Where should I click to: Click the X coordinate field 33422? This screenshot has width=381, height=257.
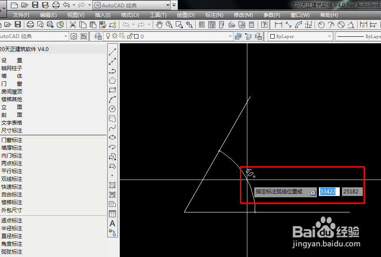(x=329, y=192)
